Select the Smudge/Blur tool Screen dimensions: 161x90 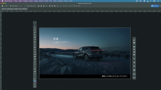[x=35, y=57]
